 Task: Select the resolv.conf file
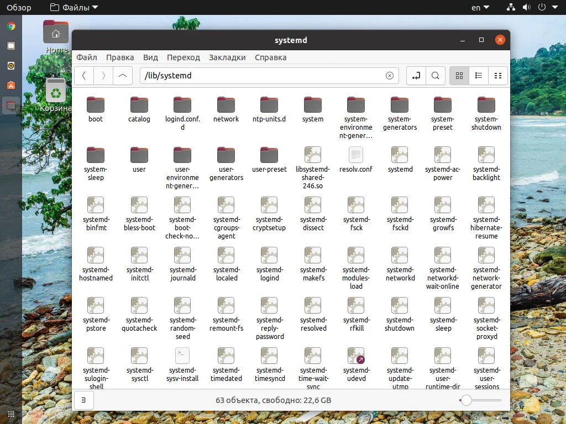coord(356,155)
